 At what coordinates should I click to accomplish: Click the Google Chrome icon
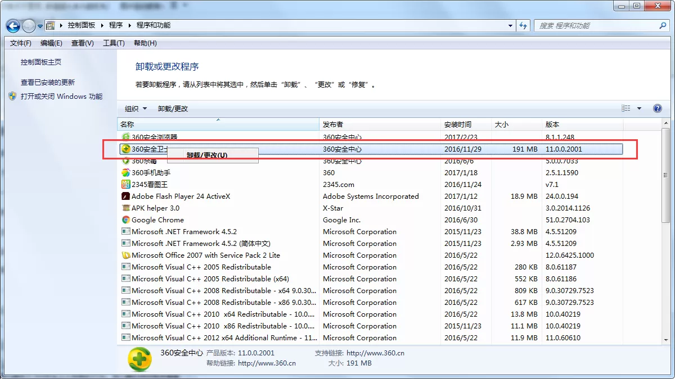126,220
